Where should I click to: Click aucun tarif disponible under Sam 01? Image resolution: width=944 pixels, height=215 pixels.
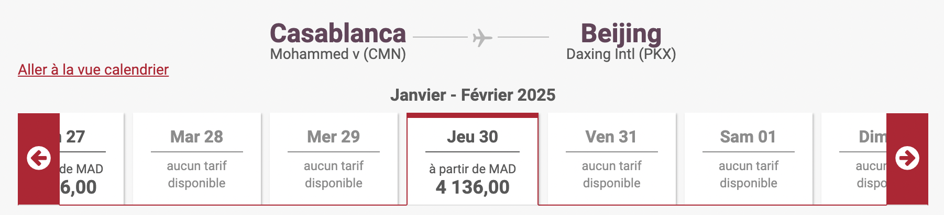[748, 174]
